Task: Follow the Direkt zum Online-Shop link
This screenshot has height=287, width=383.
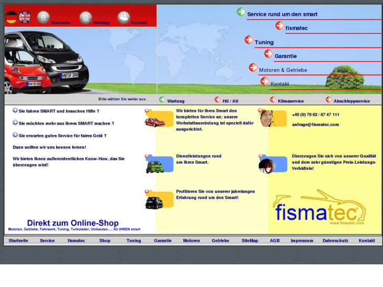Action: point(73,223)
